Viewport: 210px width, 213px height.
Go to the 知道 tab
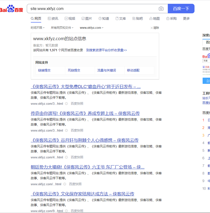point(104,19)
